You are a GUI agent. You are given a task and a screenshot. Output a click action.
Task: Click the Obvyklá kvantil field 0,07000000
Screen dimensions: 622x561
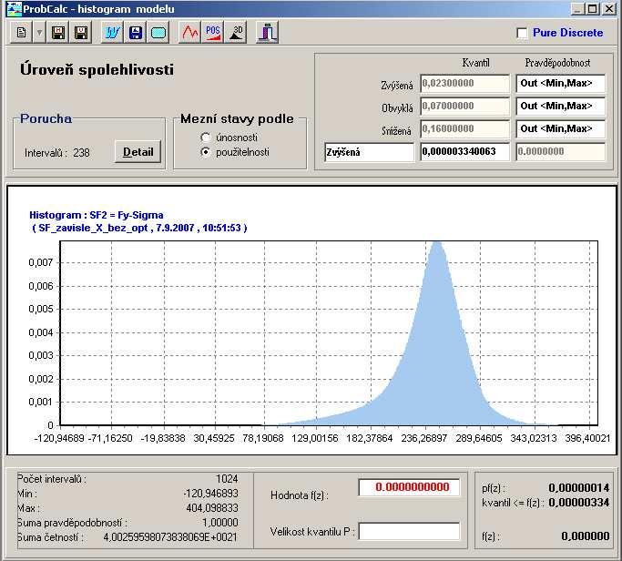pyautogui.click(x=465, y=106)
